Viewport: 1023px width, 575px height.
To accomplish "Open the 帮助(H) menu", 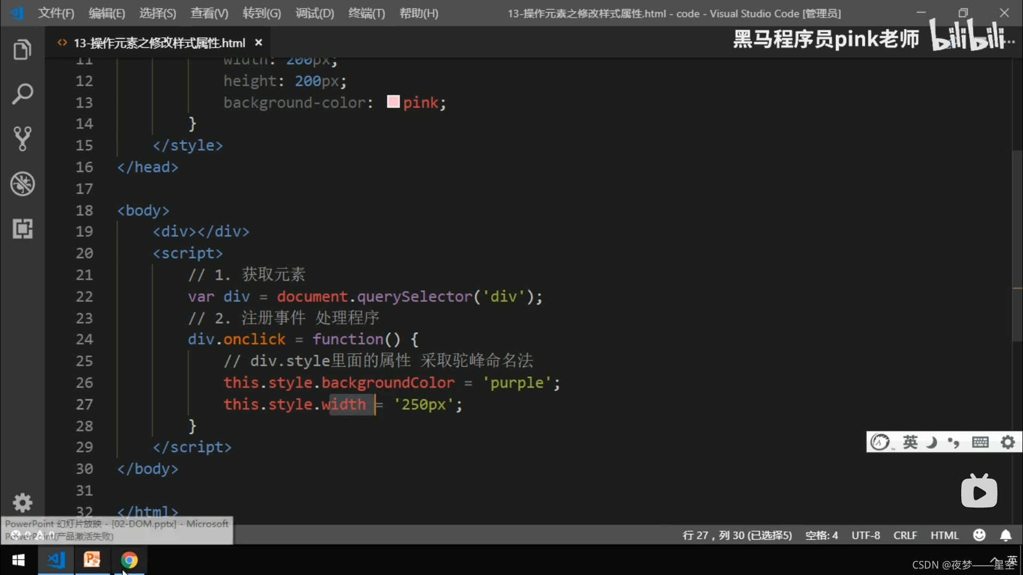I will 419,13.
